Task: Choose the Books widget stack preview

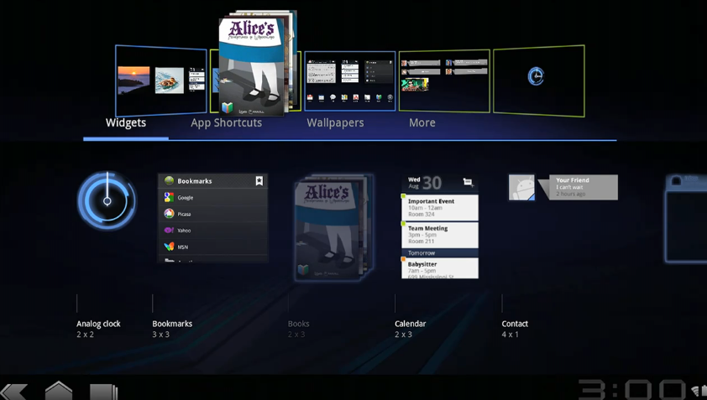Action: [333, 228]
